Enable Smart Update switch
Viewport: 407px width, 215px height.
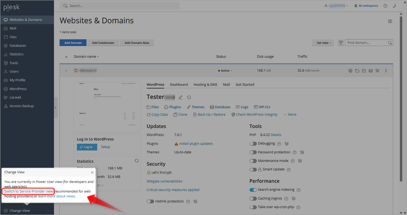click(253, 169)
